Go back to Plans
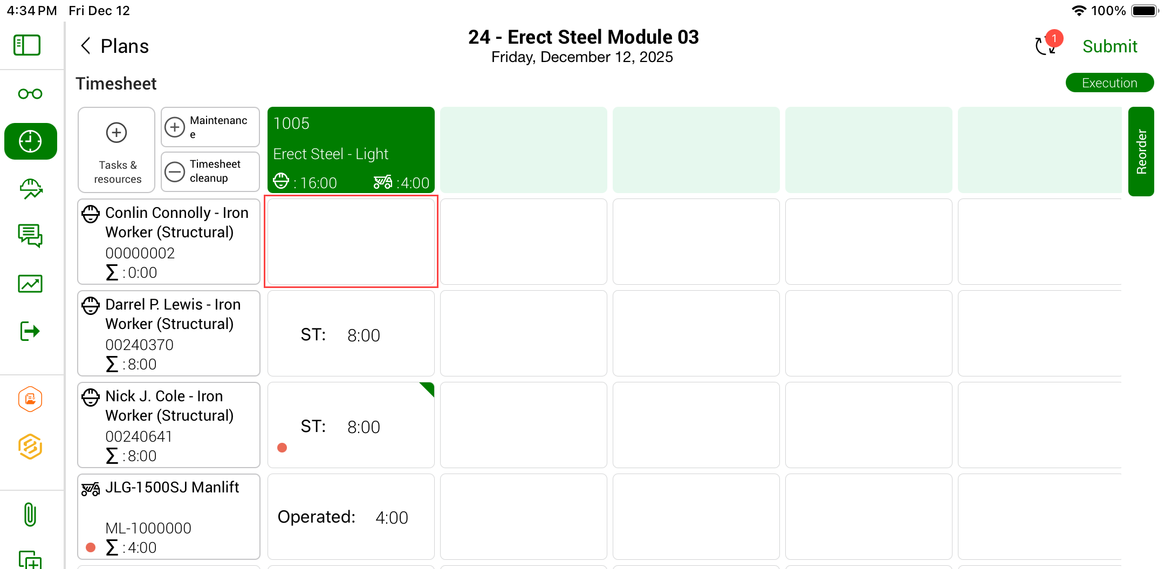 [x=115, y=46]
